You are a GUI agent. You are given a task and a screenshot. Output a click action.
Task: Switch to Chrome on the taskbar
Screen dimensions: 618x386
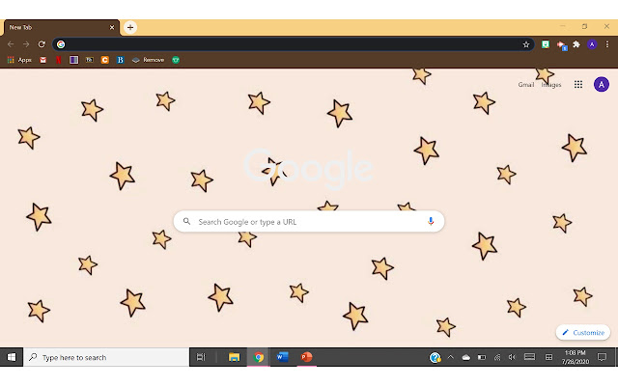[x=259, y=357]
